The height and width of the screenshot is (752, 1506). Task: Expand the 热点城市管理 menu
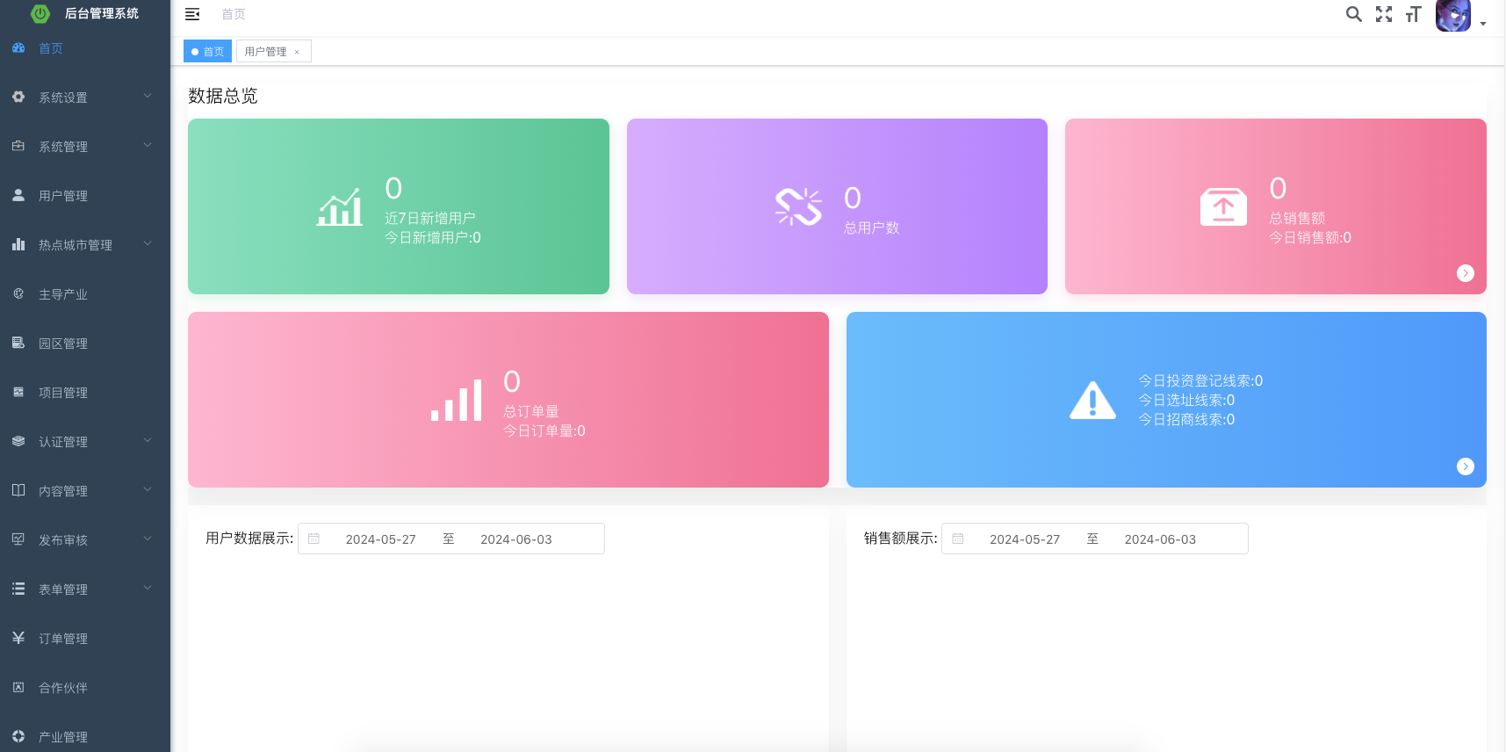tap(84, 245)
